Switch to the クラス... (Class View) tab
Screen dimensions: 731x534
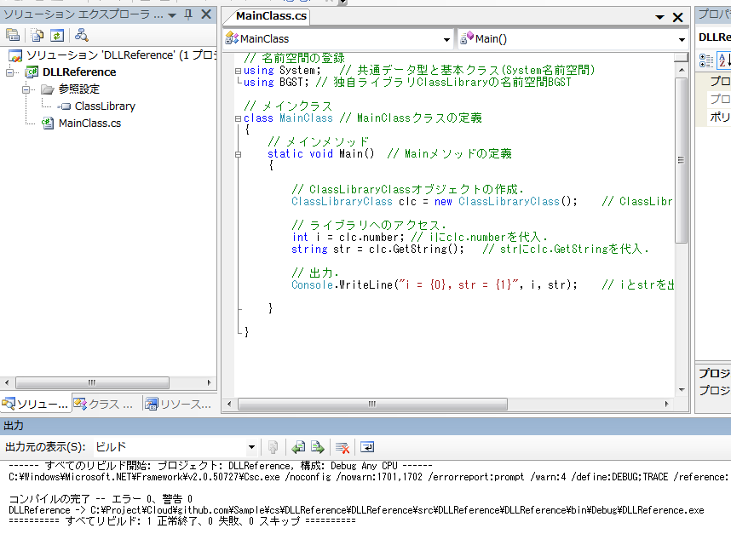click(103, 404)
